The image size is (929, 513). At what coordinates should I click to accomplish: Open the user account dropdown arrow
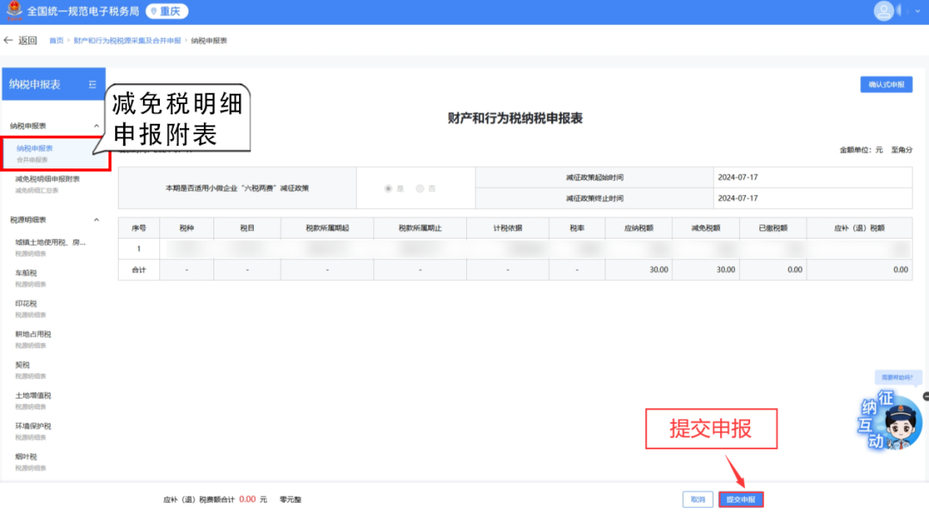point(919,12)
